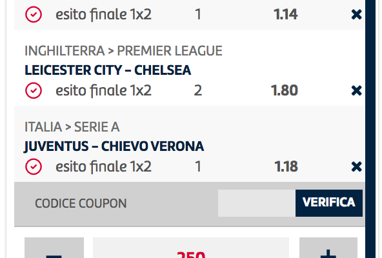The width and height of the screenshot is (382, 258).
Task: Select the 250 stake amount field
Action: [191, 248]
